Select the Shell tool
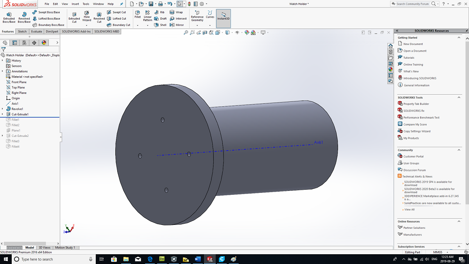 (x=160, y=25)
